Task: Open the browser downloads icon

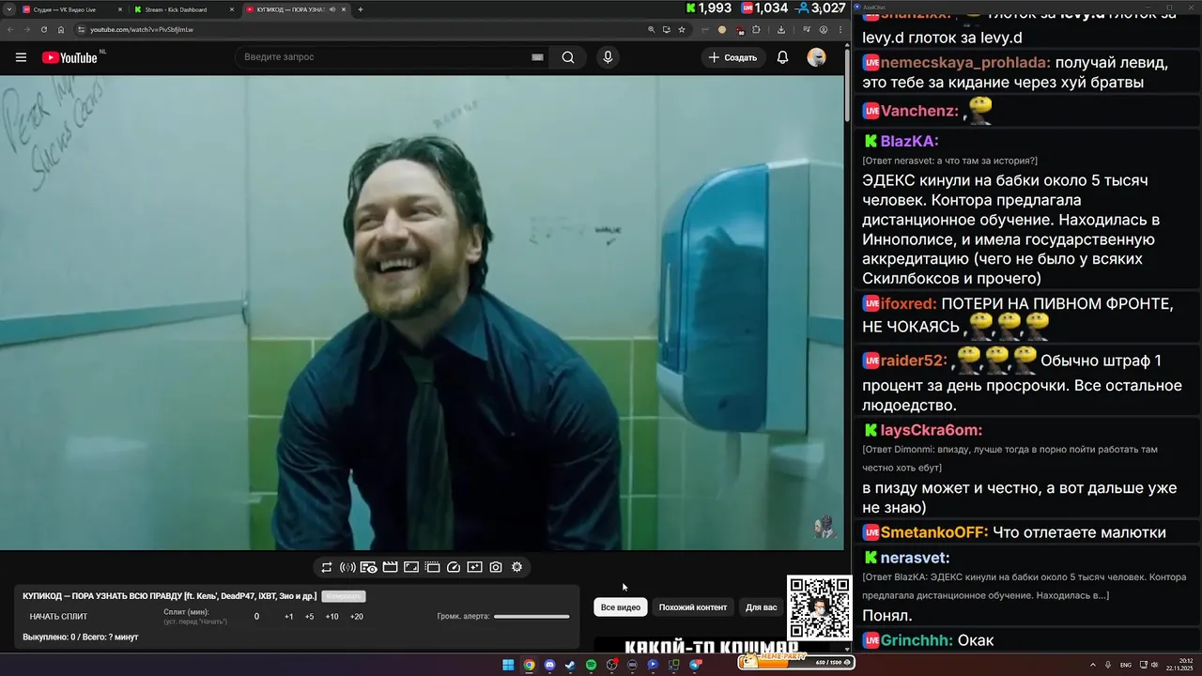Action: pos(781,29)
